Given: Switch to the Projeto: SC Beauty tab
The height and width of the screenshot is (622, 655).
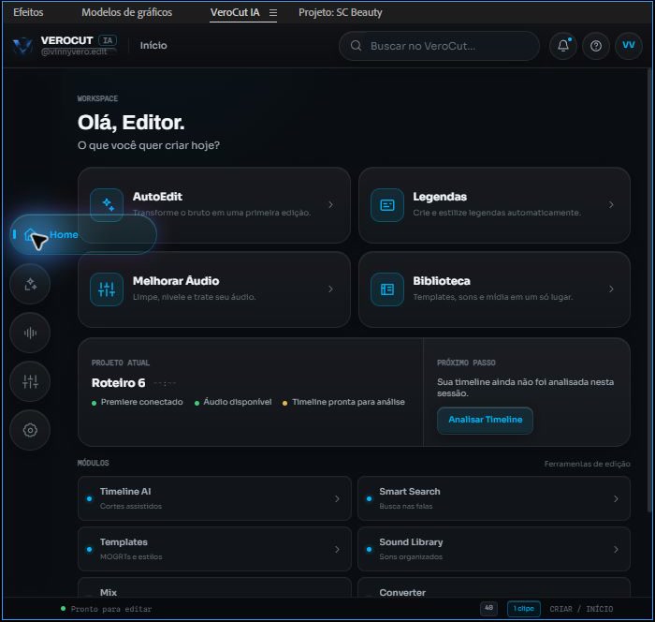Looking at the screenshot, I should (x=340, y=12).
